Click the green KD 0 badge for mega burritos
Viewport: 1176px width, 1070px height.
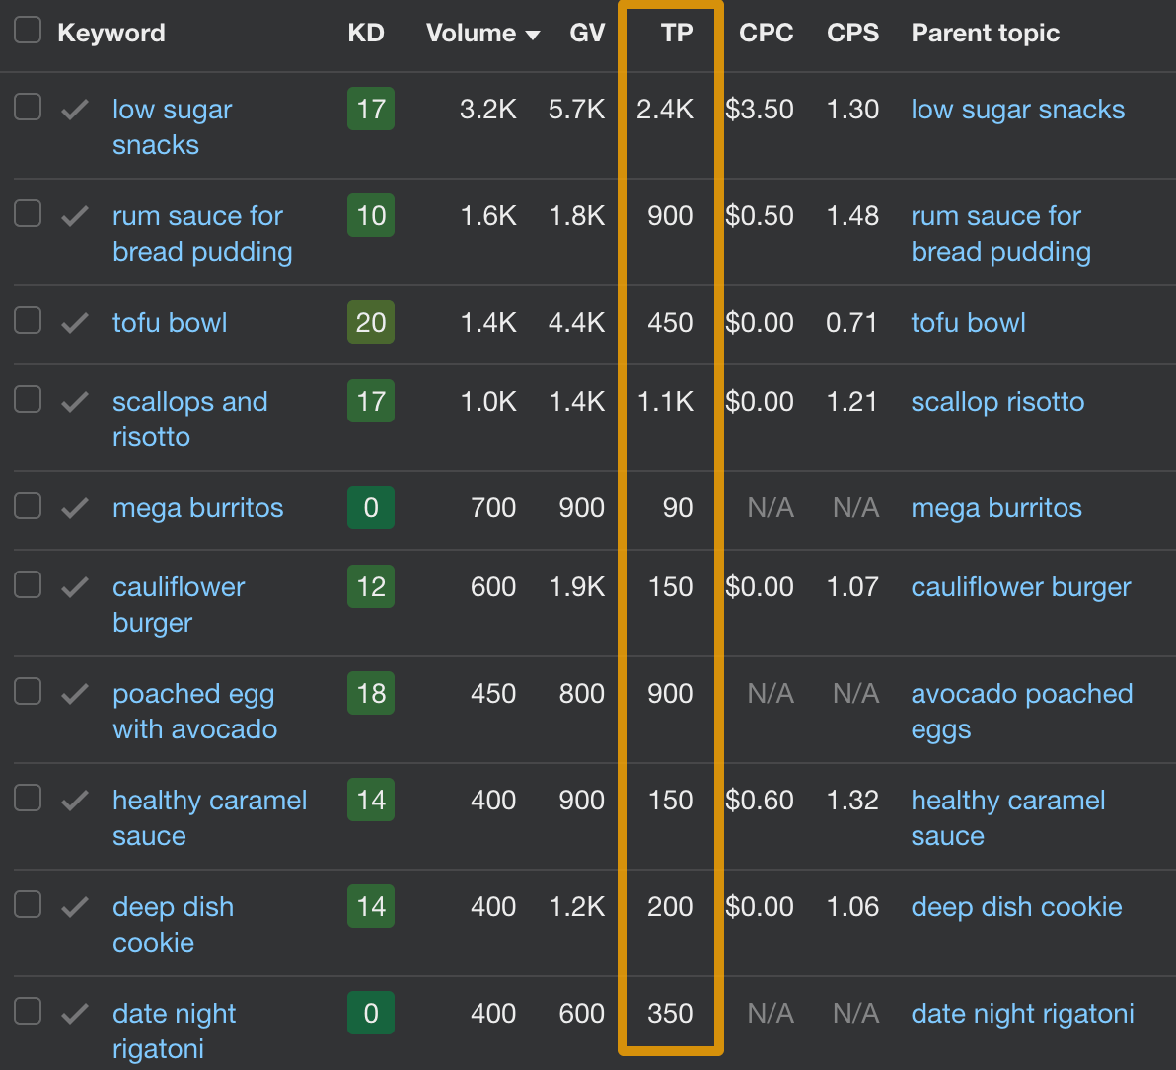coord(370,508)
